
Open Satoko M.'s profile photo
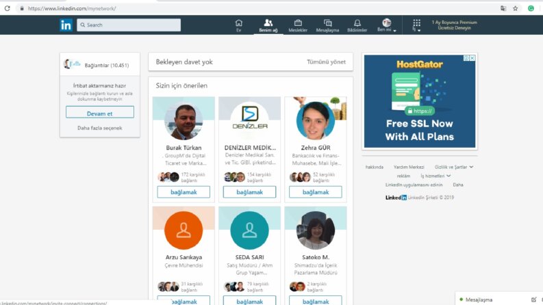point(316,230)
